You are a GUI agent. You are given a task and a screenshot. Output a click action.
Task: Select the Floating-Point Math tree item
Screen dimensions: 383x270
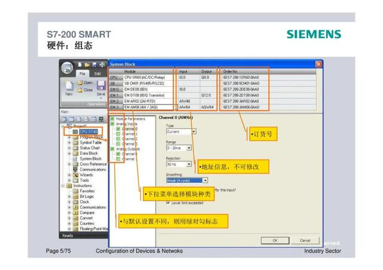pos(94,229)
